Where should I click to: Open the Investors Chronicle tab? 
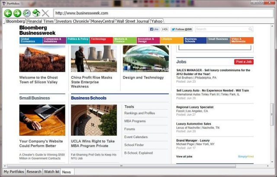pos(72,21)
